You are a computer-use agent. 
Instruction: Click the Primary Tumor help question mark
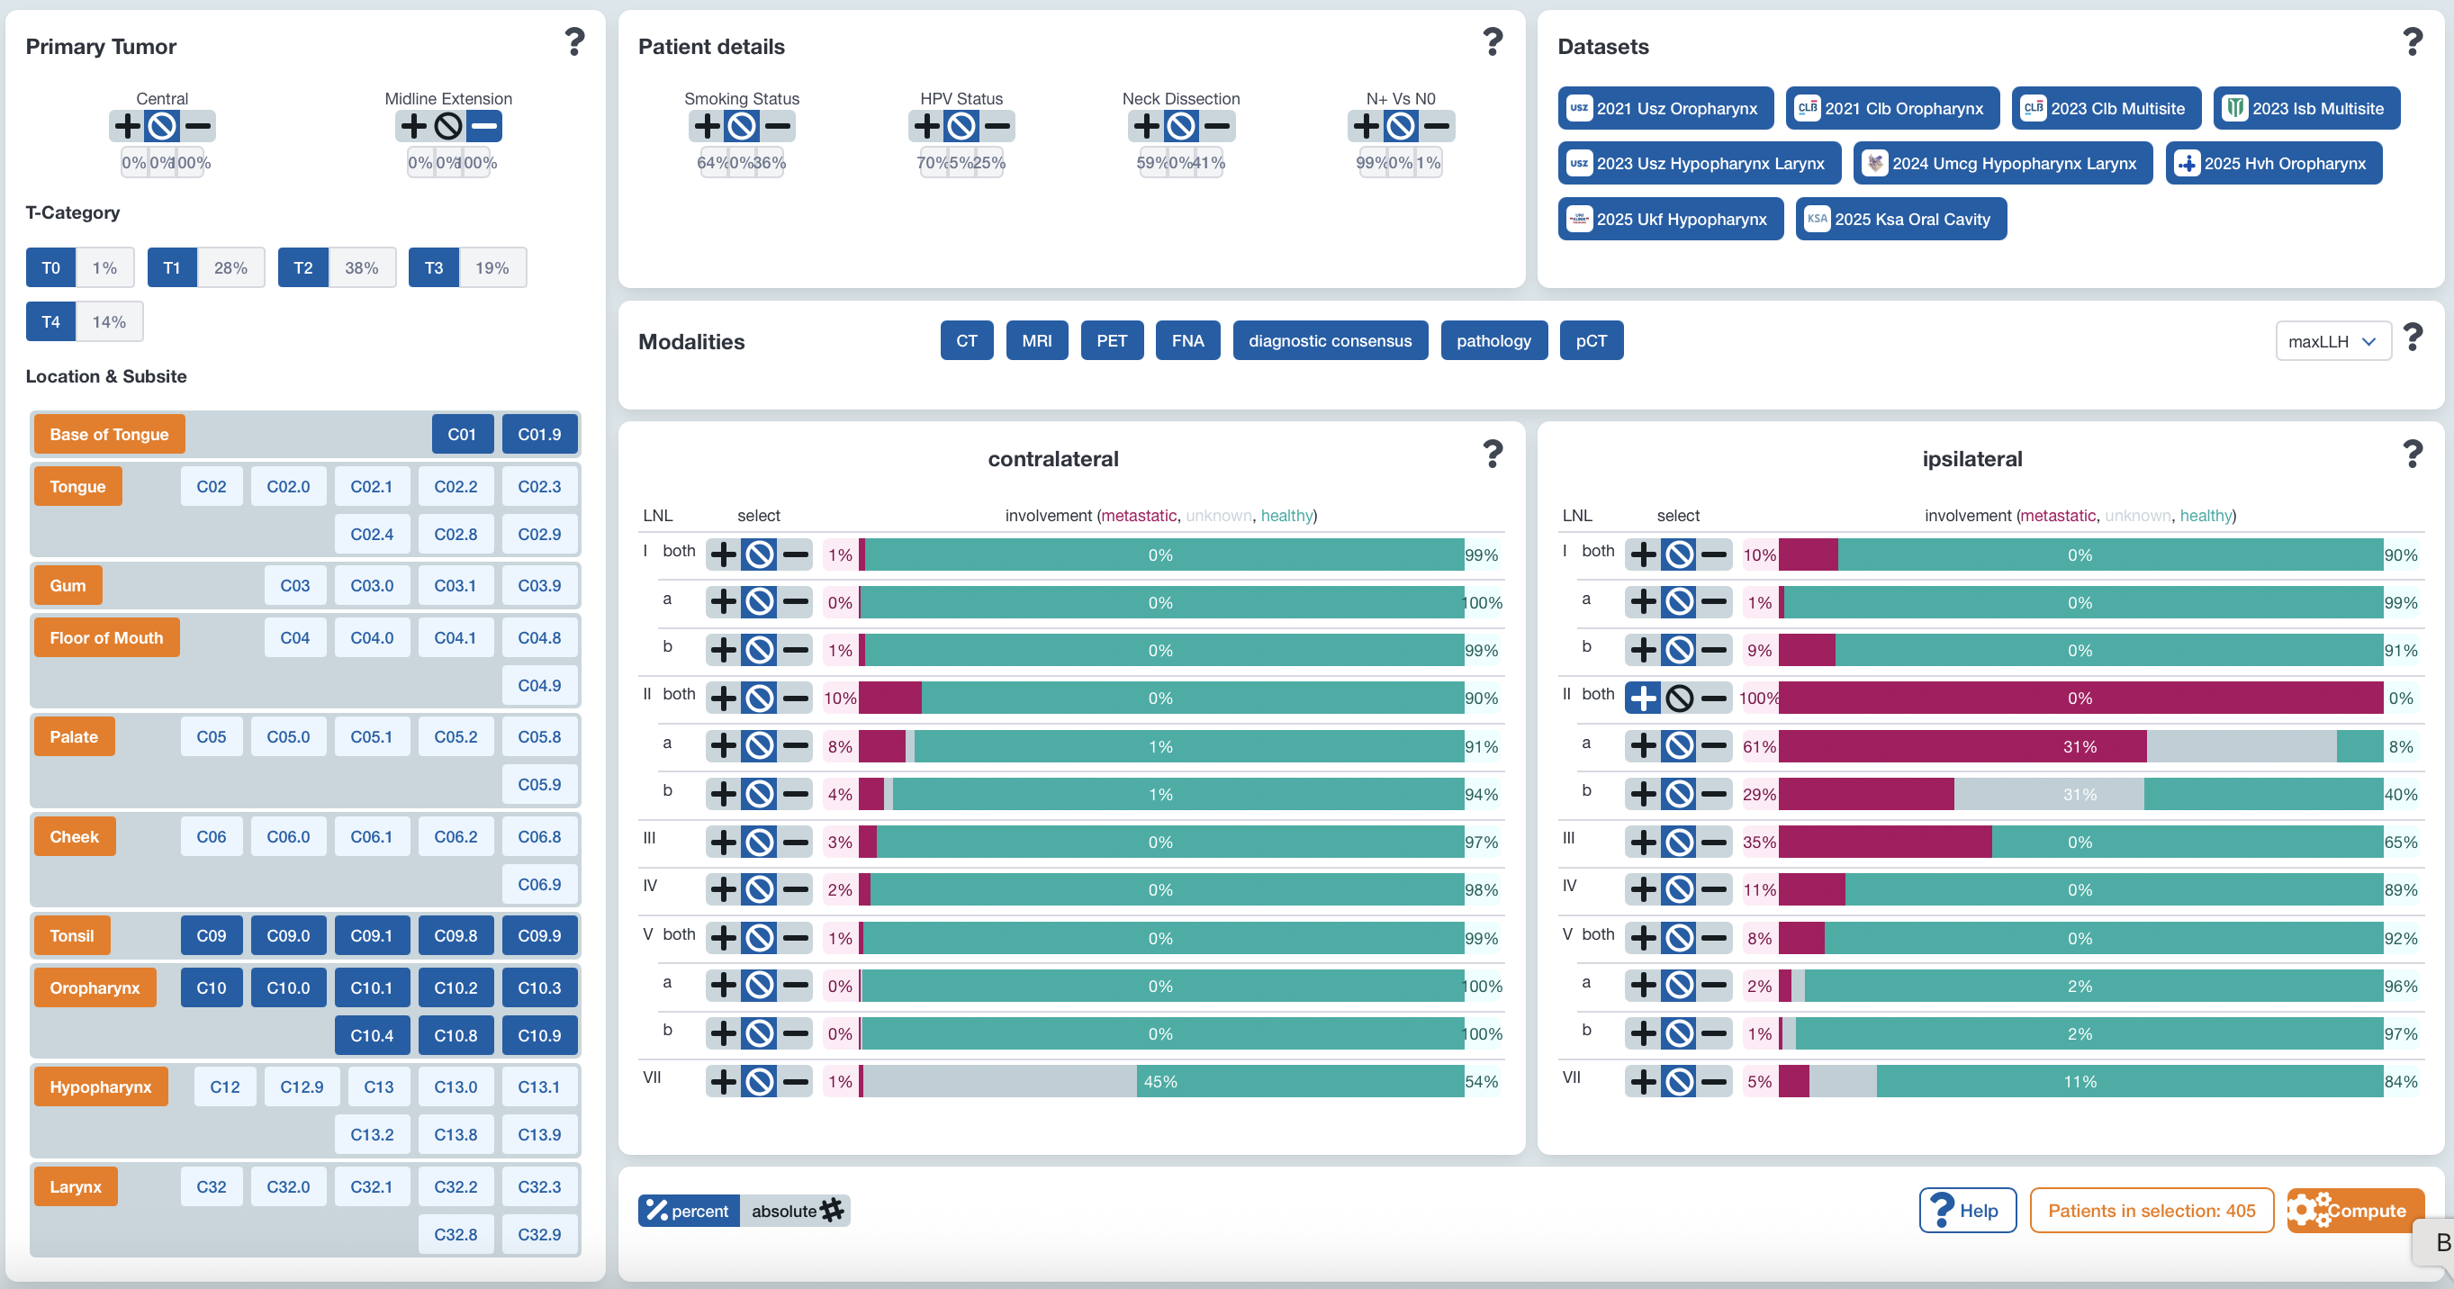(573, 42)
